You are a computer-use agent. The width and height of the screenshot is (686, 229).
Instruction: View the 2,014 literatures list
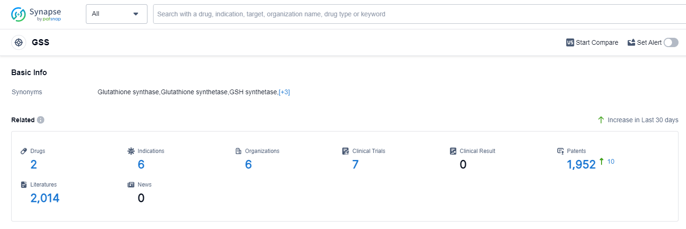coord(45,198)
